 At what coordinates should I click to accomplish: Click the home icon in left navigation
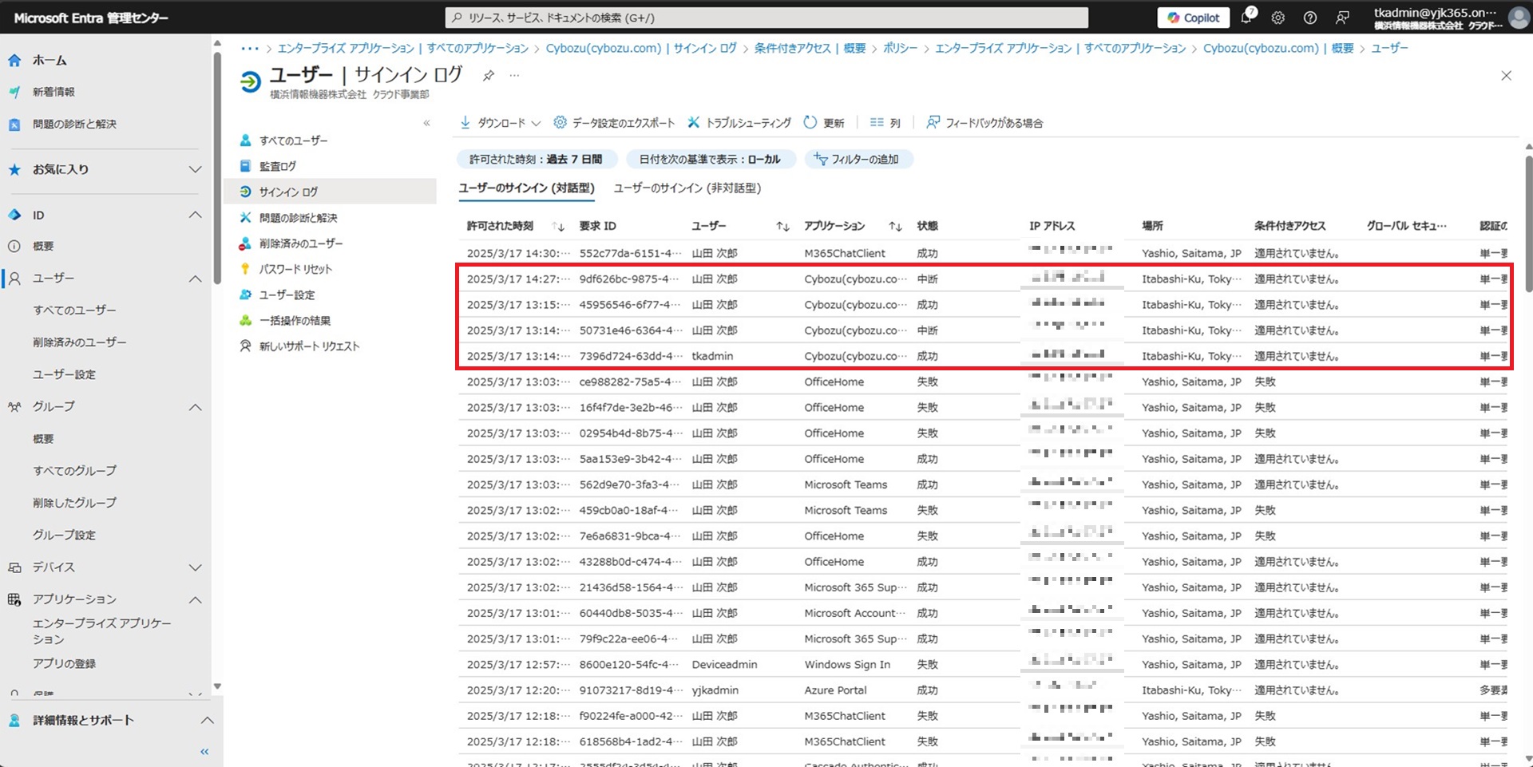click(14, 60)
